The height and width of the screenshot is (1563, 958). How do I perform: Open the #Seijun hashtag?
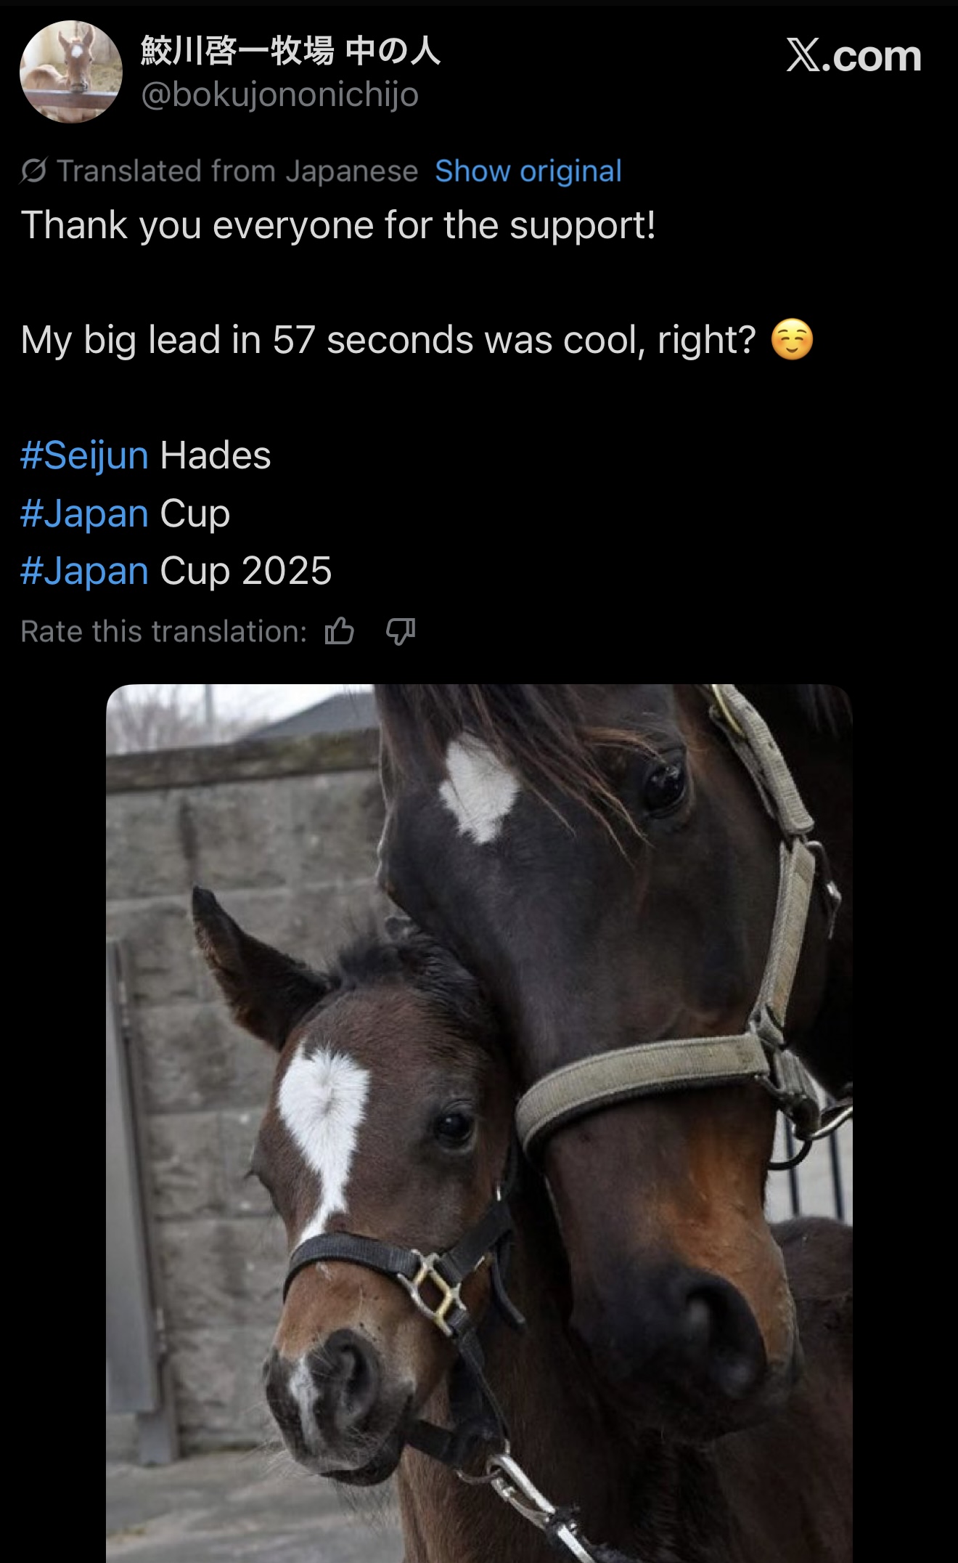[x=85, y=456]
